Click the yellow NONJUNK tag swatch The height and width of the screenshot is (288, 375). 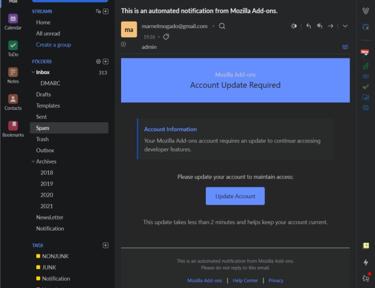[38, 256]
